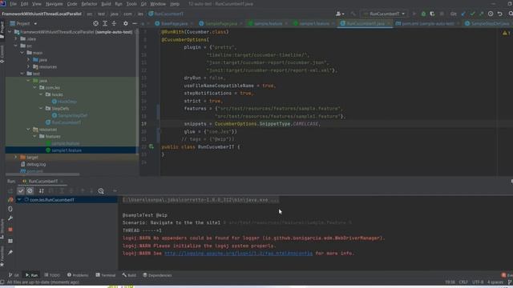Open the Navigate menu
The width and height of the screenshot is (513, 288).
(x=54, y=4)
